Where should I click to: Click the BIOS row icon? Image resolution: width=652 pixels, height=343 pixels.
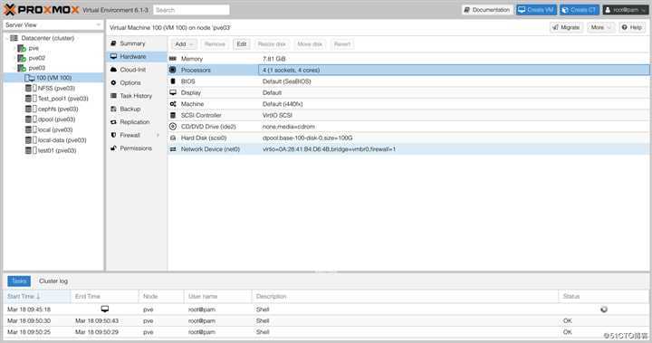click(x=173, y=81)
